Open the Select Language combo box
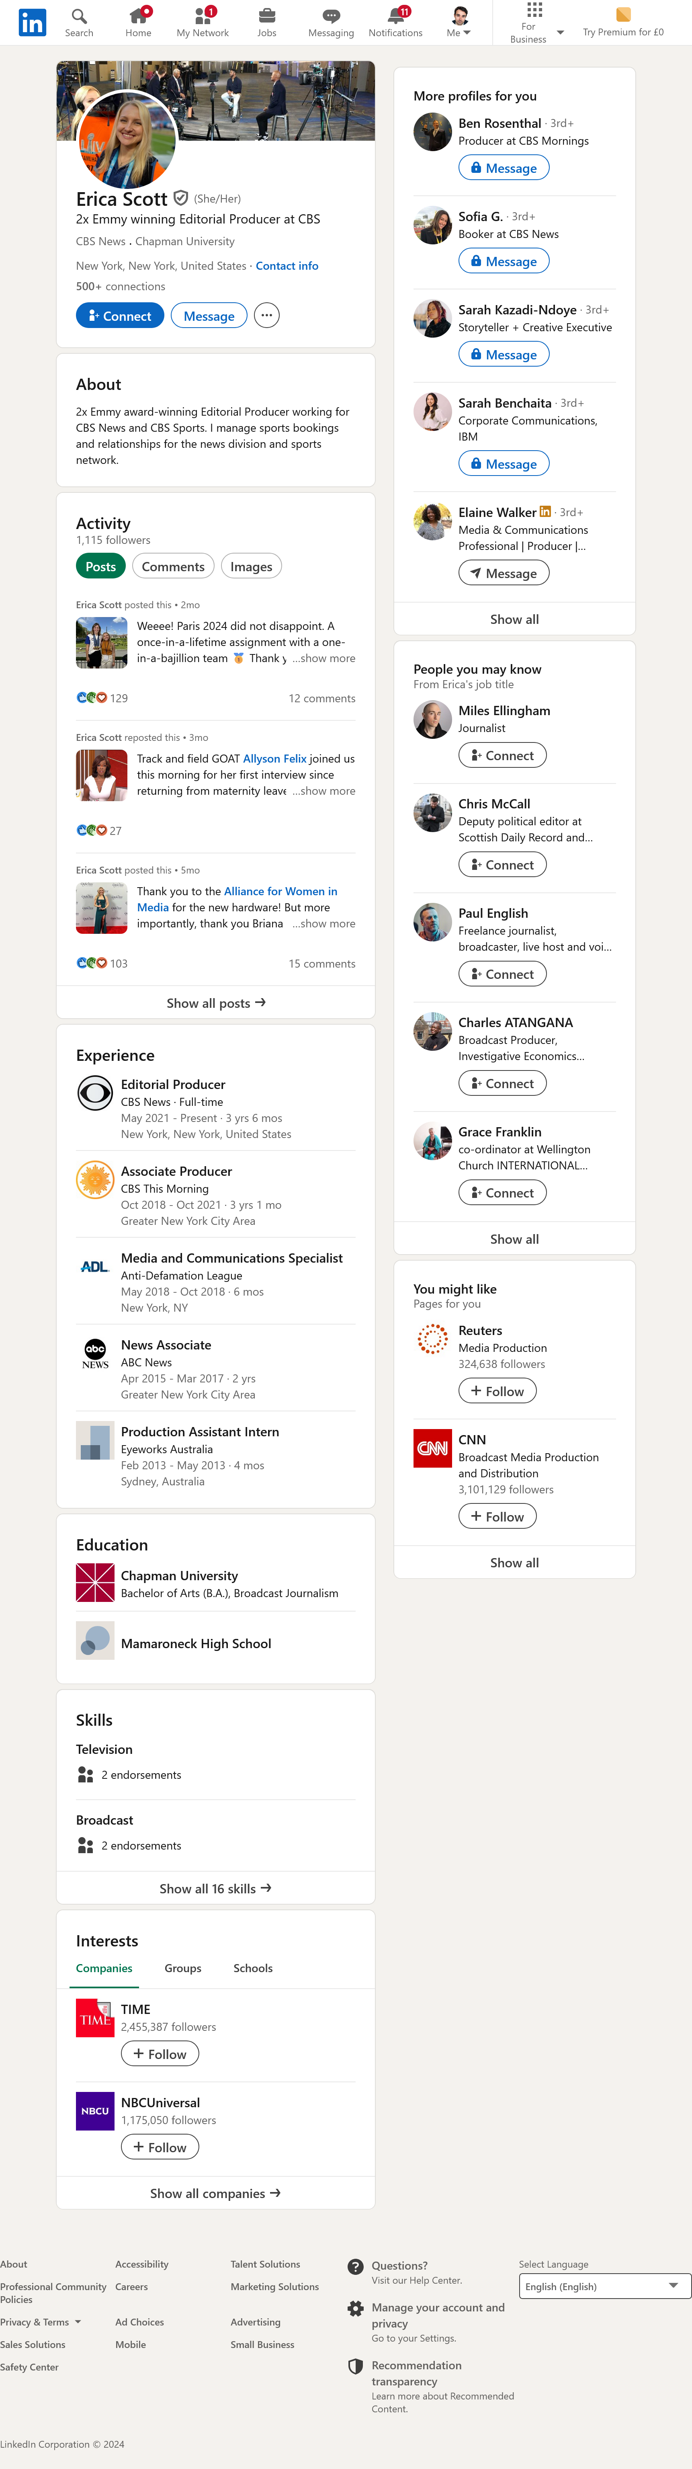 pos(605,2286)
